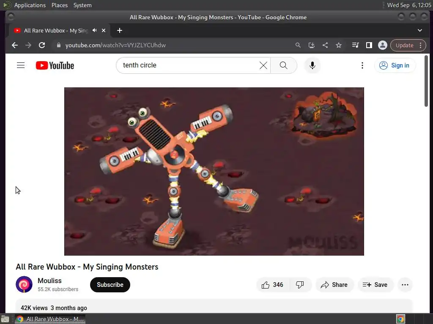Go back to the previous page
This screenshot has width=433, height=324.
pyautogui.click(x=15, y=45)
